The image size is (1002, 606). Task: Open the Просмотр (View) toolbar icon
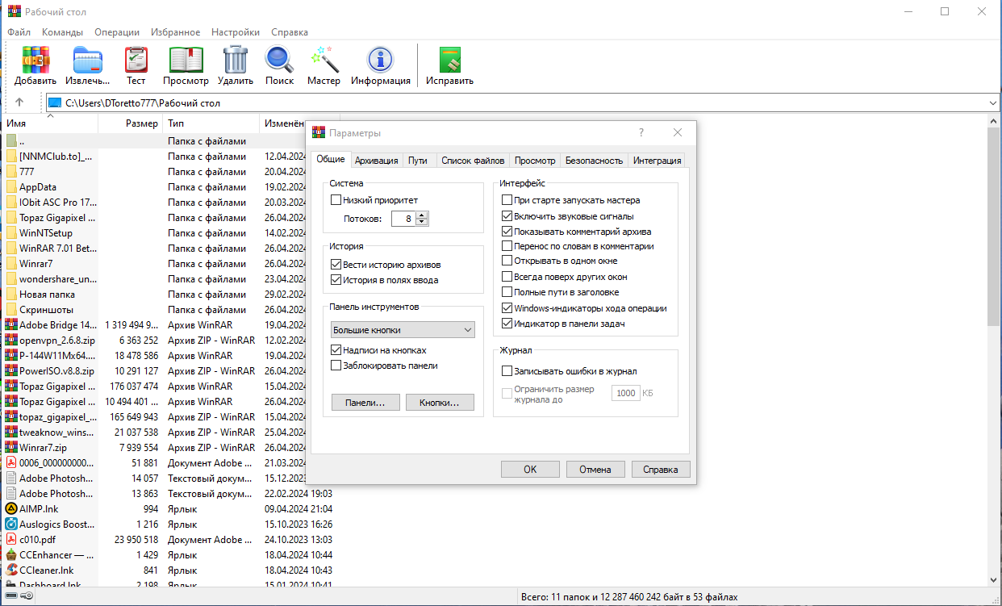tap(186, 60)
